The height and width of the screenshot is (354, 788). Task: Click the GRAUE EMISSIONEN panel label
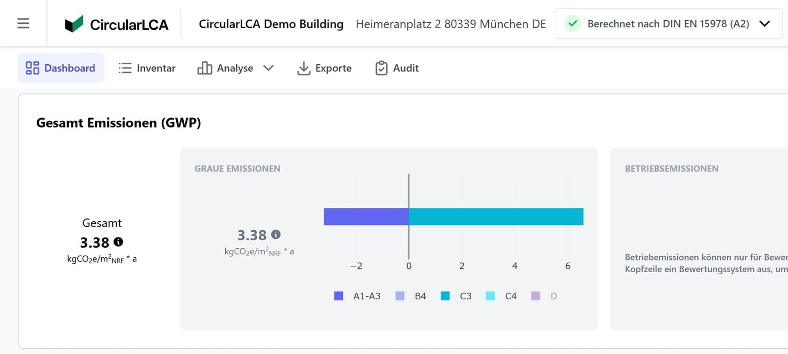[x=237, y=168]
